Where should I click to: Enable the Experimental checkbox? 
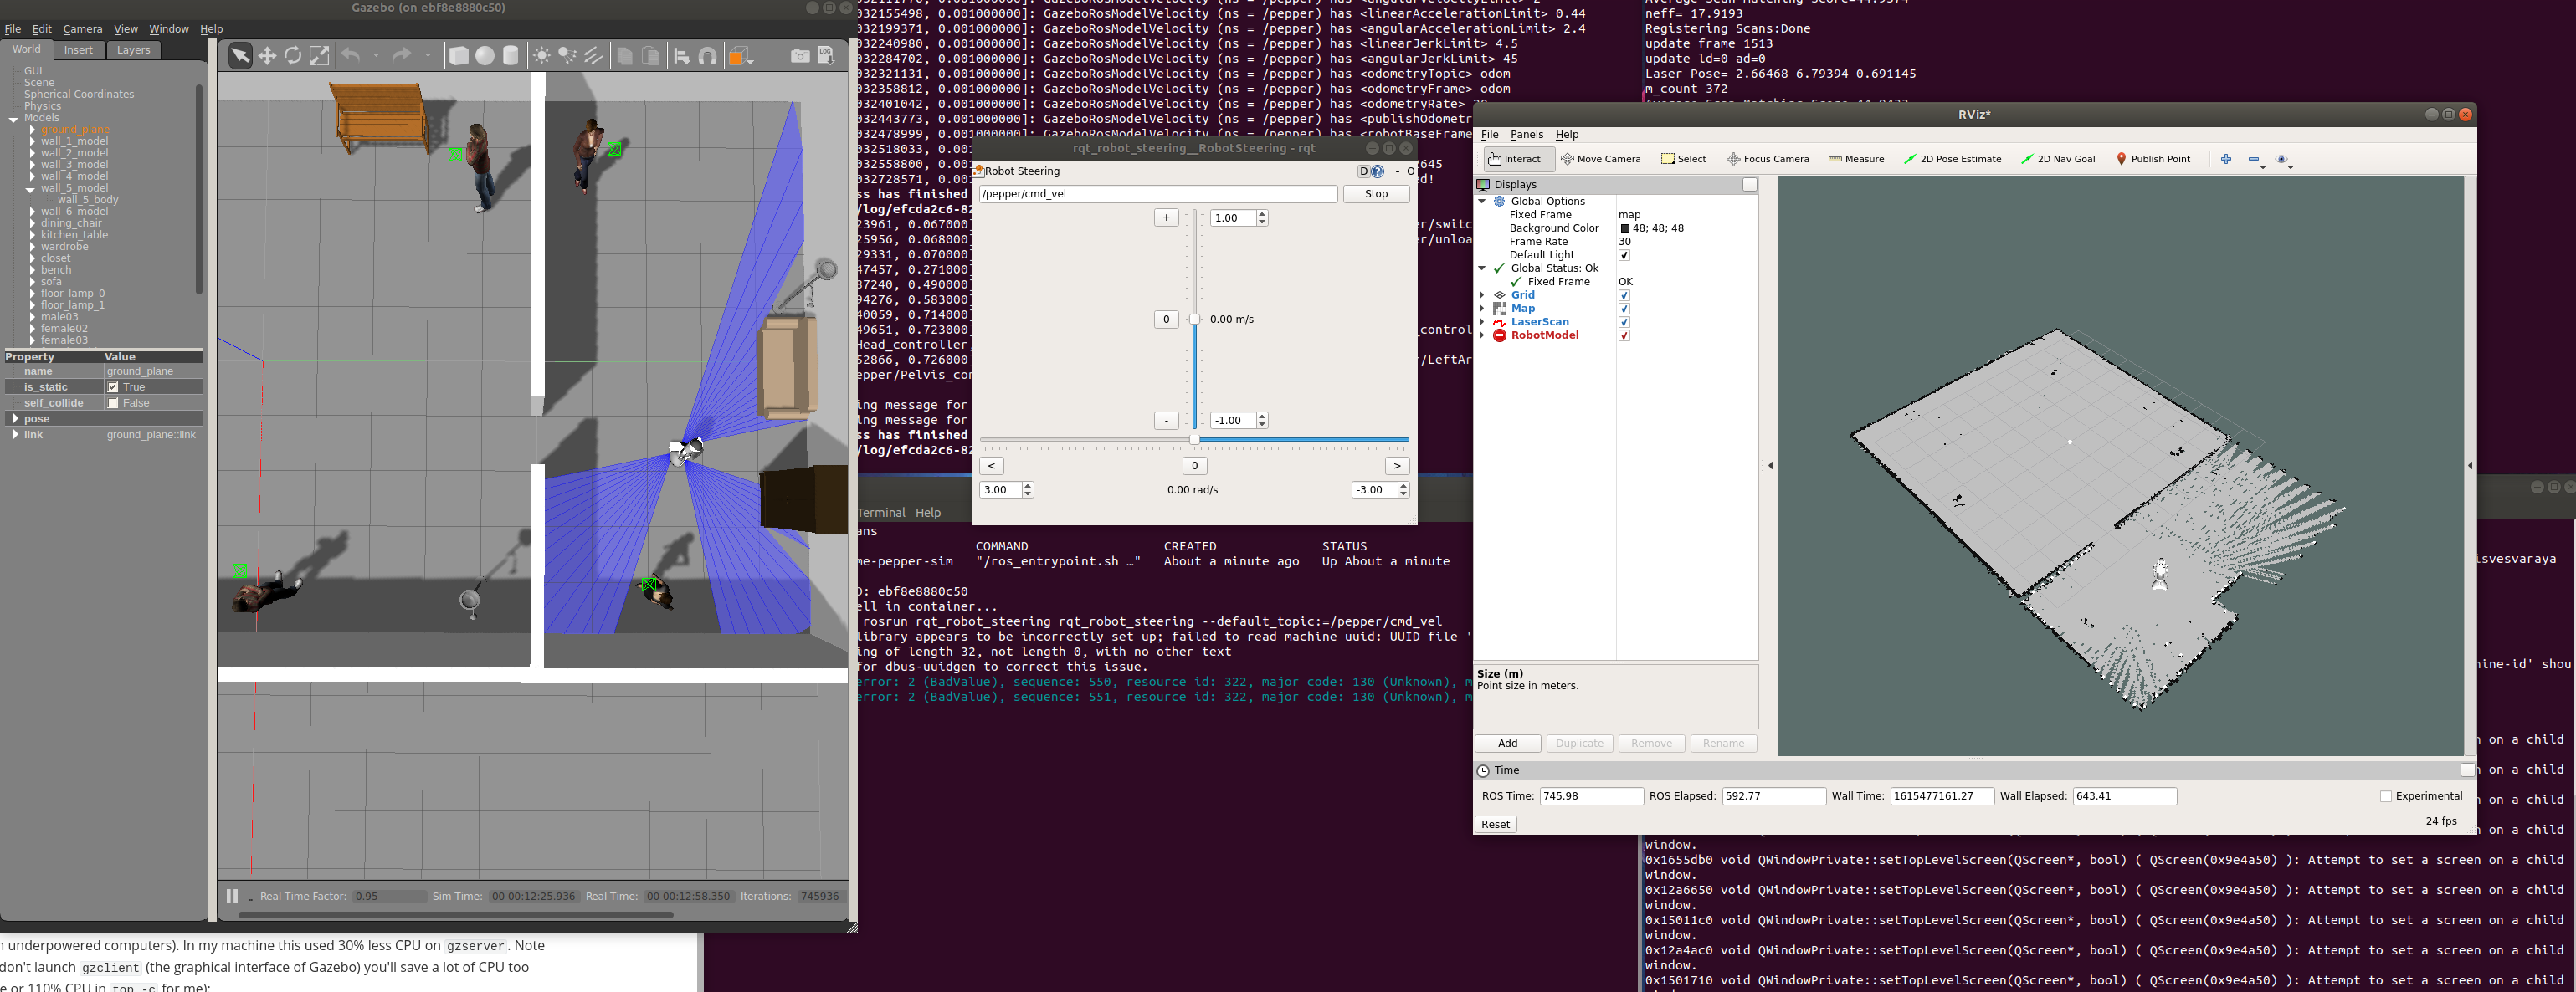[2386, 796]
